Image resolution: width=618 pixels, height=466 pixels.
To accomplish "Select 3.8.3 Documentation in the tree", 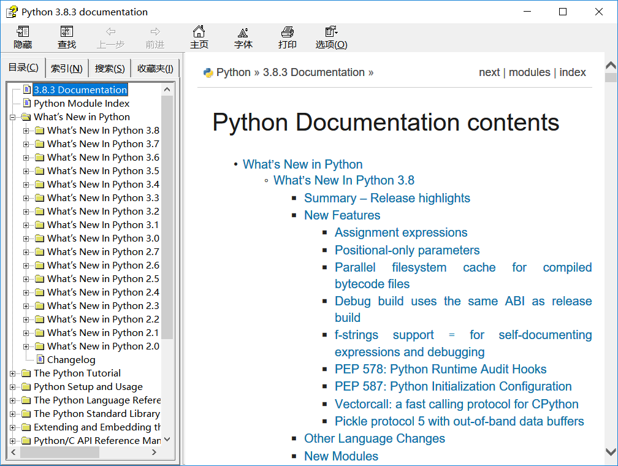I will tap(80, 90).
